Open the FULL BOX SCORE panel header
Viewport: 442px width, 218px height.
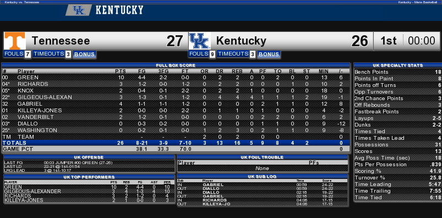tap(176, 65)
